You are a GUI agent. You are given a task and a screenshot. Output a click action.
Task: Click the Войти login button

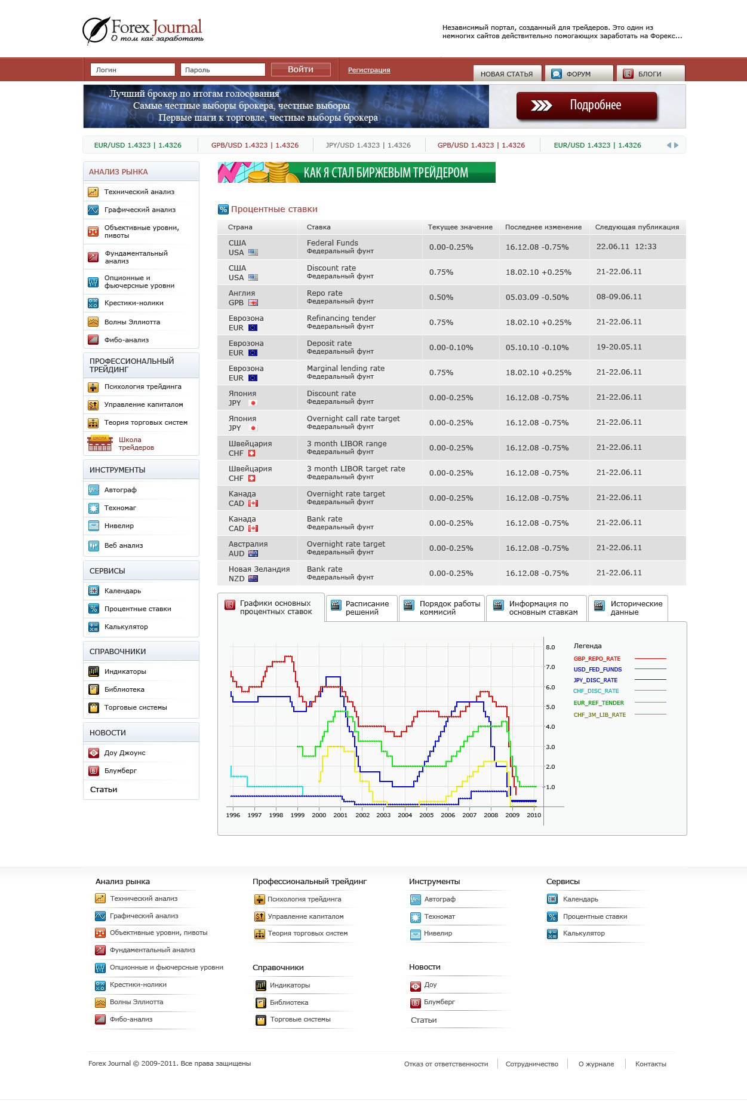[x=300, y=70]
